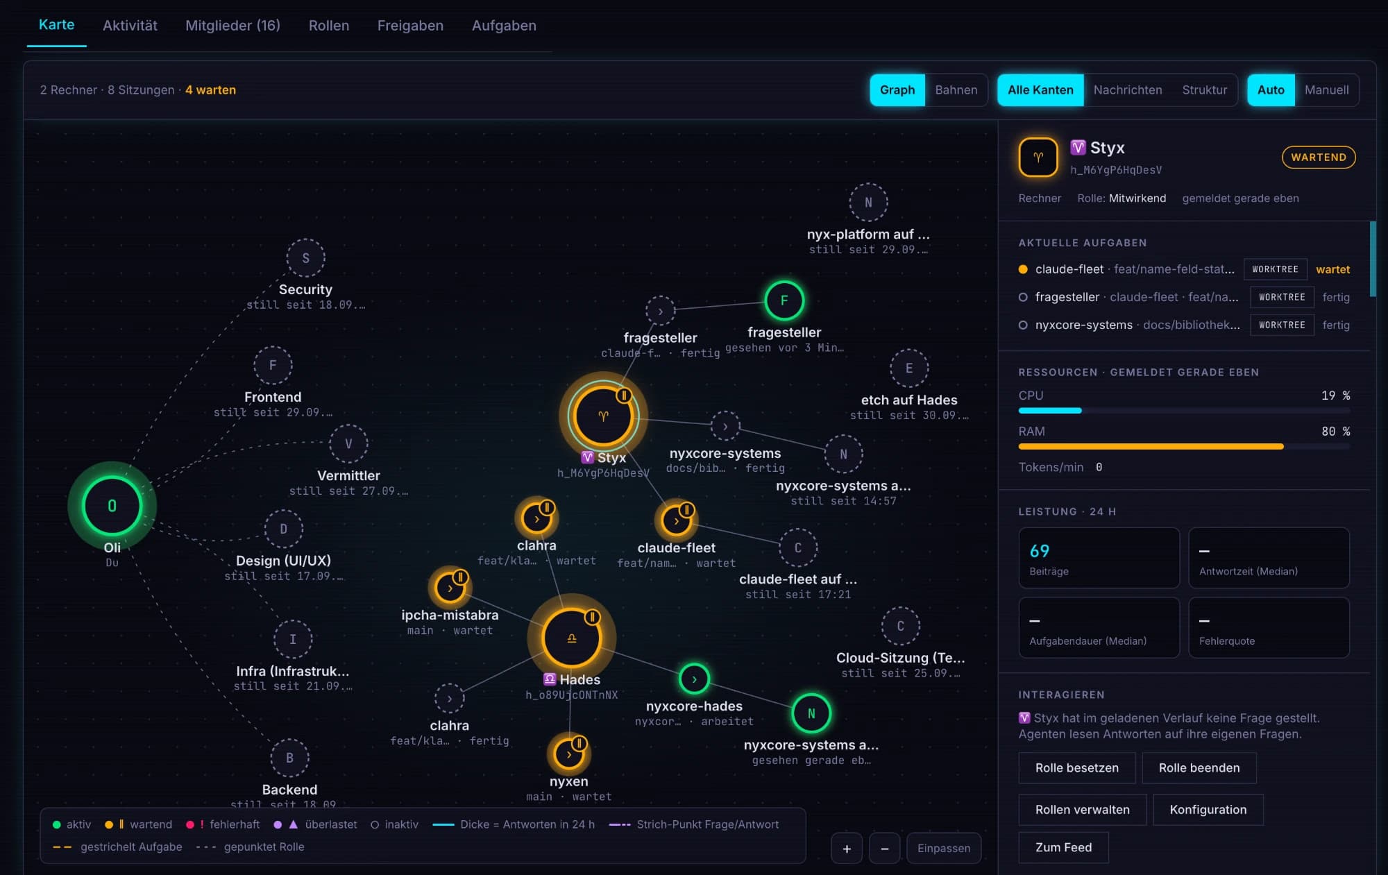Open the Frontend role node
1388x875 pixels.
[273, 365]
